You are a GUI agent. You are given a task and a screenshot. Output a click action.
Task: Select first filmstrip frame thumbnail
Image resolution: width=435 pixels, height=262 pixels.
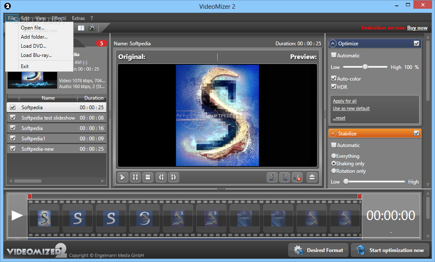[x=44, y=218]
